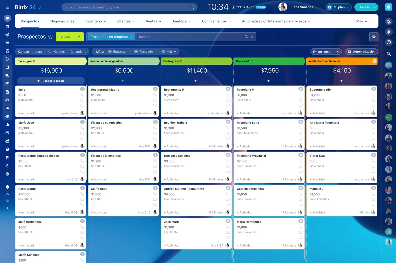
Task: Open the Mi plan dropdown
Action: [339, 7]
